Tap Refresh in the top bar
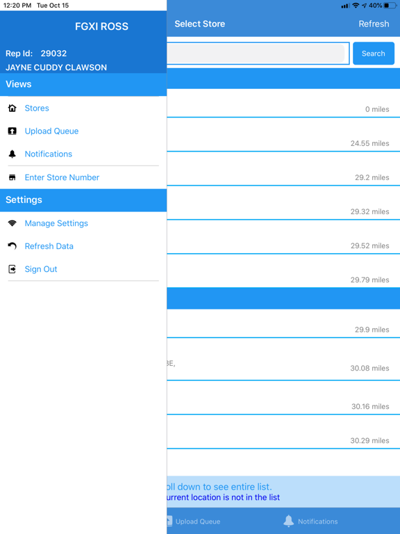This screenshot has height=534, width=400. 374,24
